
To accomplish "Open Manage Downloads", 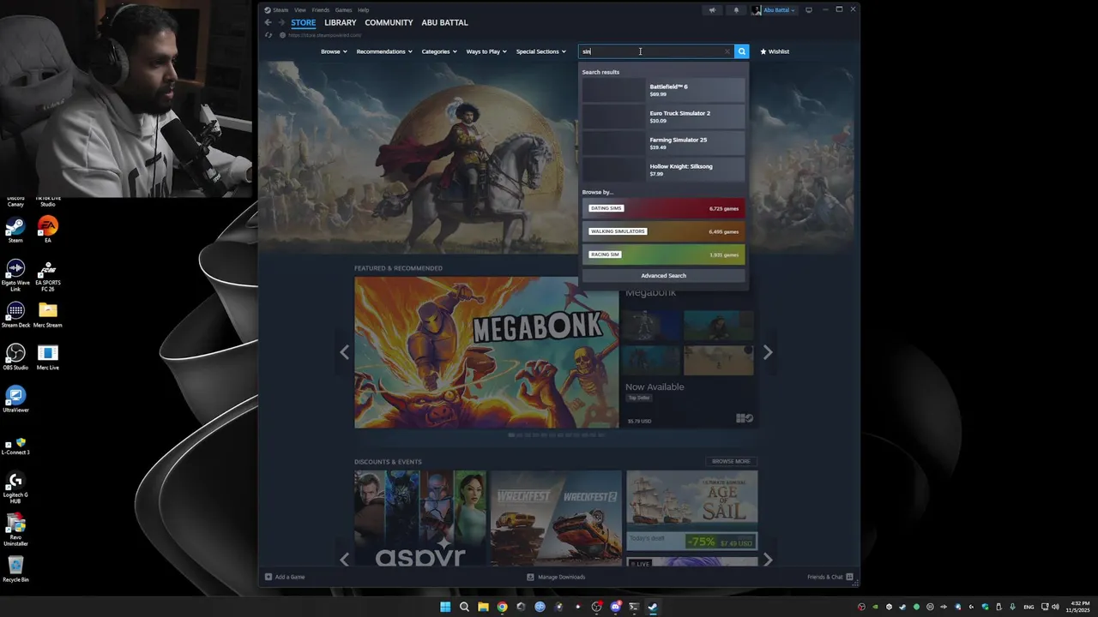I will click(556, 577).
